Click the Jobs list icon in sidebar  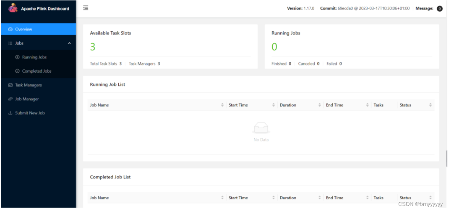tap(10, 43)
